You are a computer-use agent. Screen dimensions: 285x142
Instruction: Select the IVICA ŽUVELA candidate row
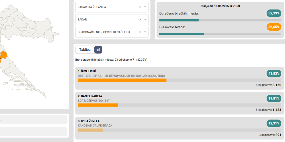pos(180,128)
